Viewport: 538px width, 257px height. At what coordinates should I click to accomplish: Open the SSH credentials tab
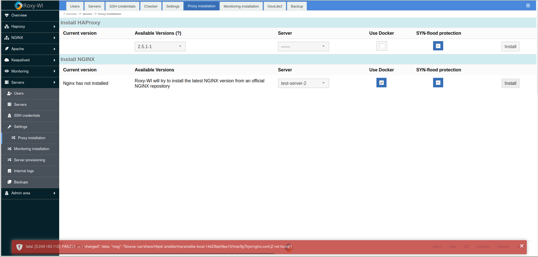coord(122,6)
